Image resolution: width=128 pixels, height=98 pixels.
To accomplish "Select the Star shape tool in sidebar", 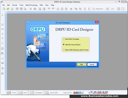I will click(x=2, y=38).
